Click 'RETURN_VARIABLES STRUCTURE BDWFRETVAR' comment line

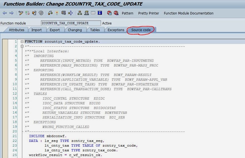click(x=85, y=113)
